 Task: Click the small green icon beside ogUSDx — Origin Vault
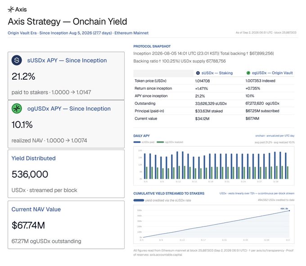pos(248,73)
